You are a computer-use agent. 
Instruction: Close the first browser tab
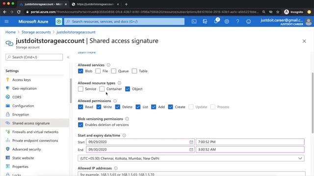point(66,4)
